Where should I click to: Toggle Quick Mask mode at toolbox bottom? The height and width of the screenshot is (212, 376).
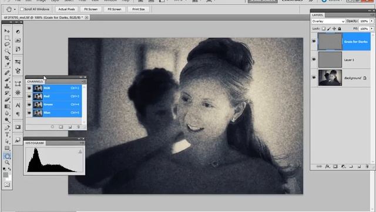7,184
